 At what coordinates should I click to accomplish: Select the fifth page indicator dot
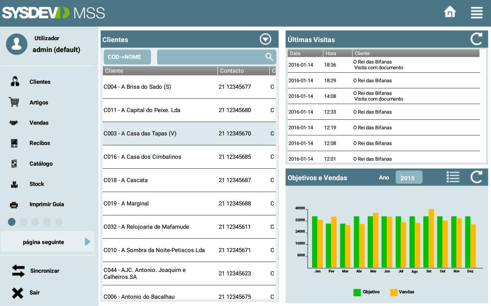tap(59, 222)
